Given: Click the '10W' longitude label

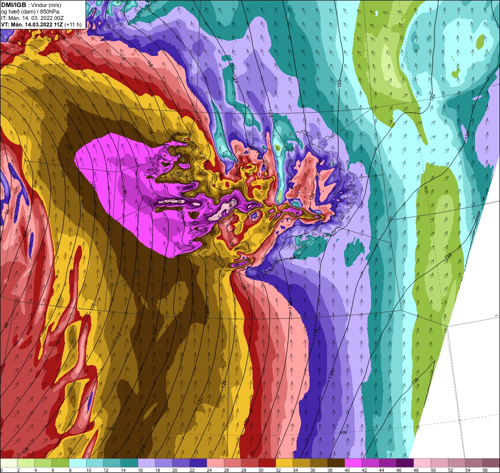Looking at the screenshot, I should (426, 189).
